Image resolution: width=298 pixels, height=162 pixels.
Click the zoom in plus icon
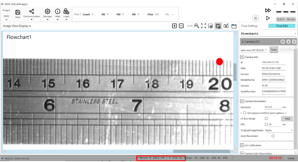[174, 26]
